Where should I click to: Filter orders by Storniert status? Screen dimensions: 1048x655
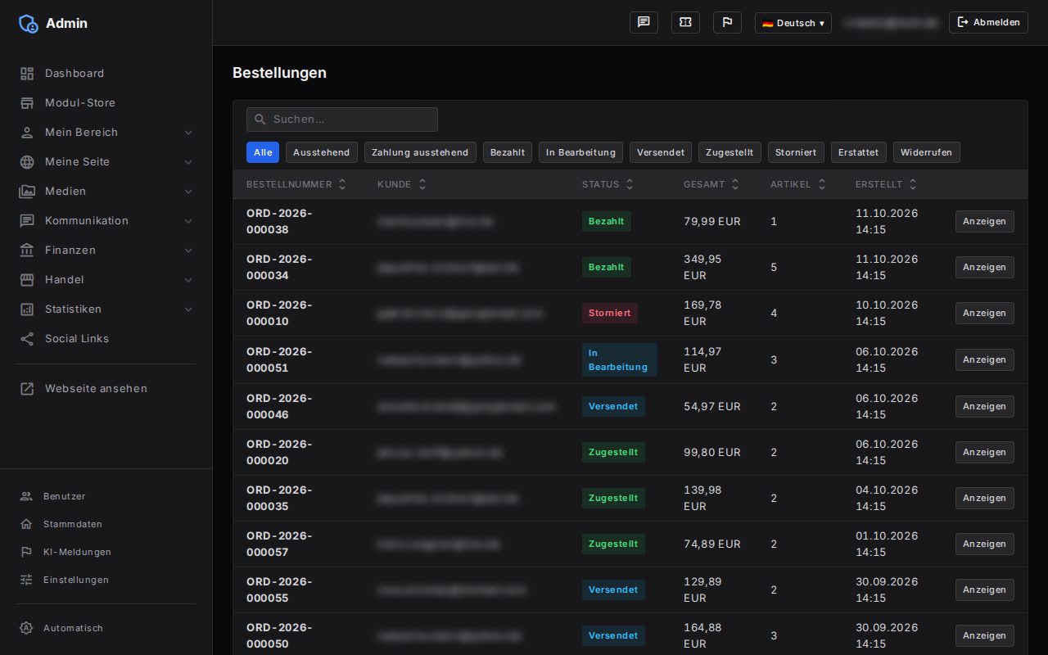(x=796, y=152)
